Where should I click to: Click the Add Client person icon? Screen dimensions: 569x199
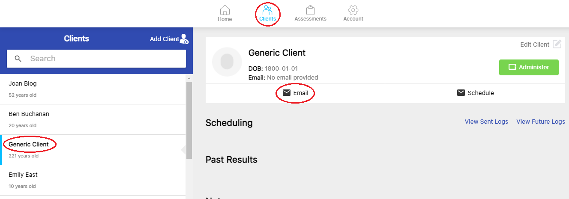(184, 39)
